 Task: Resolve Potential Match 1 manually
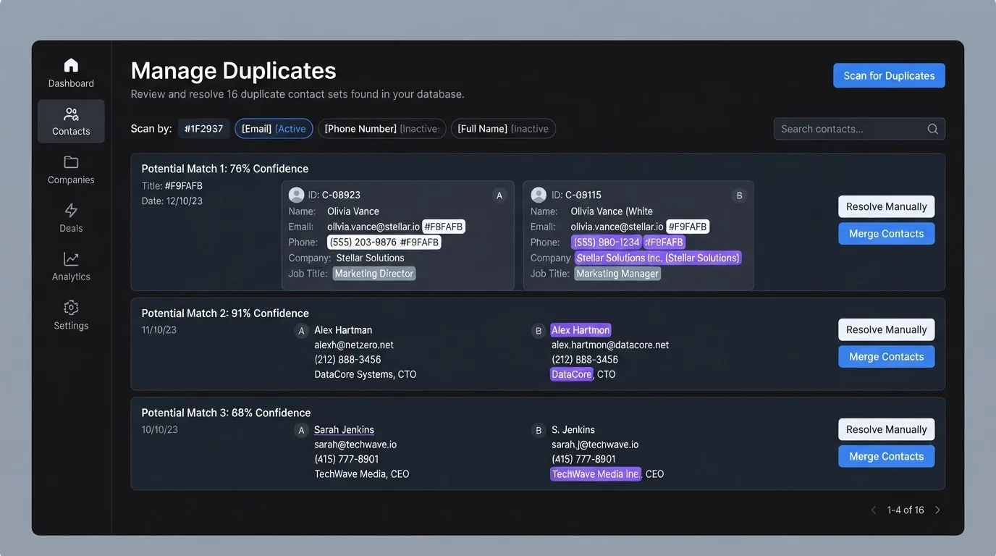point(887,207)
